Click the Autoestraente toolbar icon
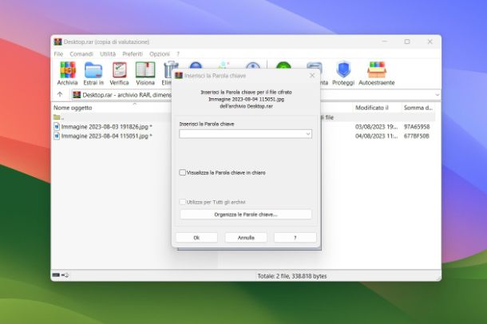 [377, 73]
